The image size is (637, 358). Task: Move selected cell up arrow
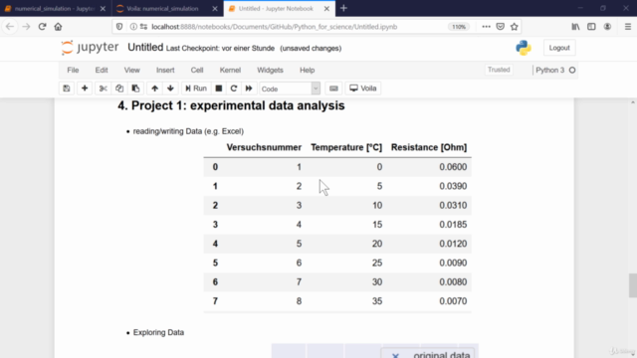[x=155, y=89]
